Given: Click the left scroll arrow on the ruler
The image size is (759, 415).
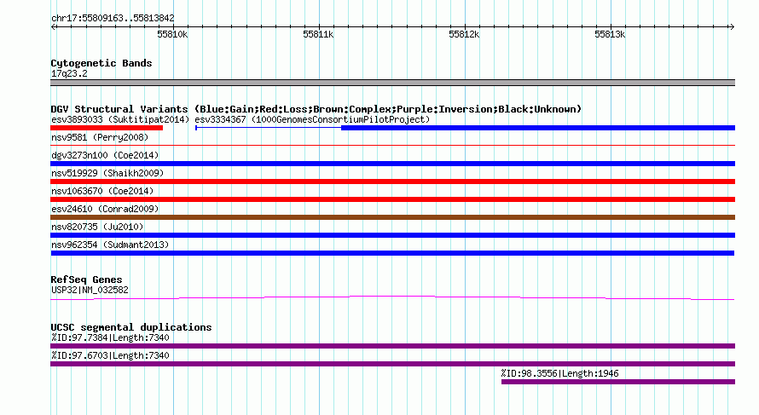Looking at the screenshot, I should (54, 27).
